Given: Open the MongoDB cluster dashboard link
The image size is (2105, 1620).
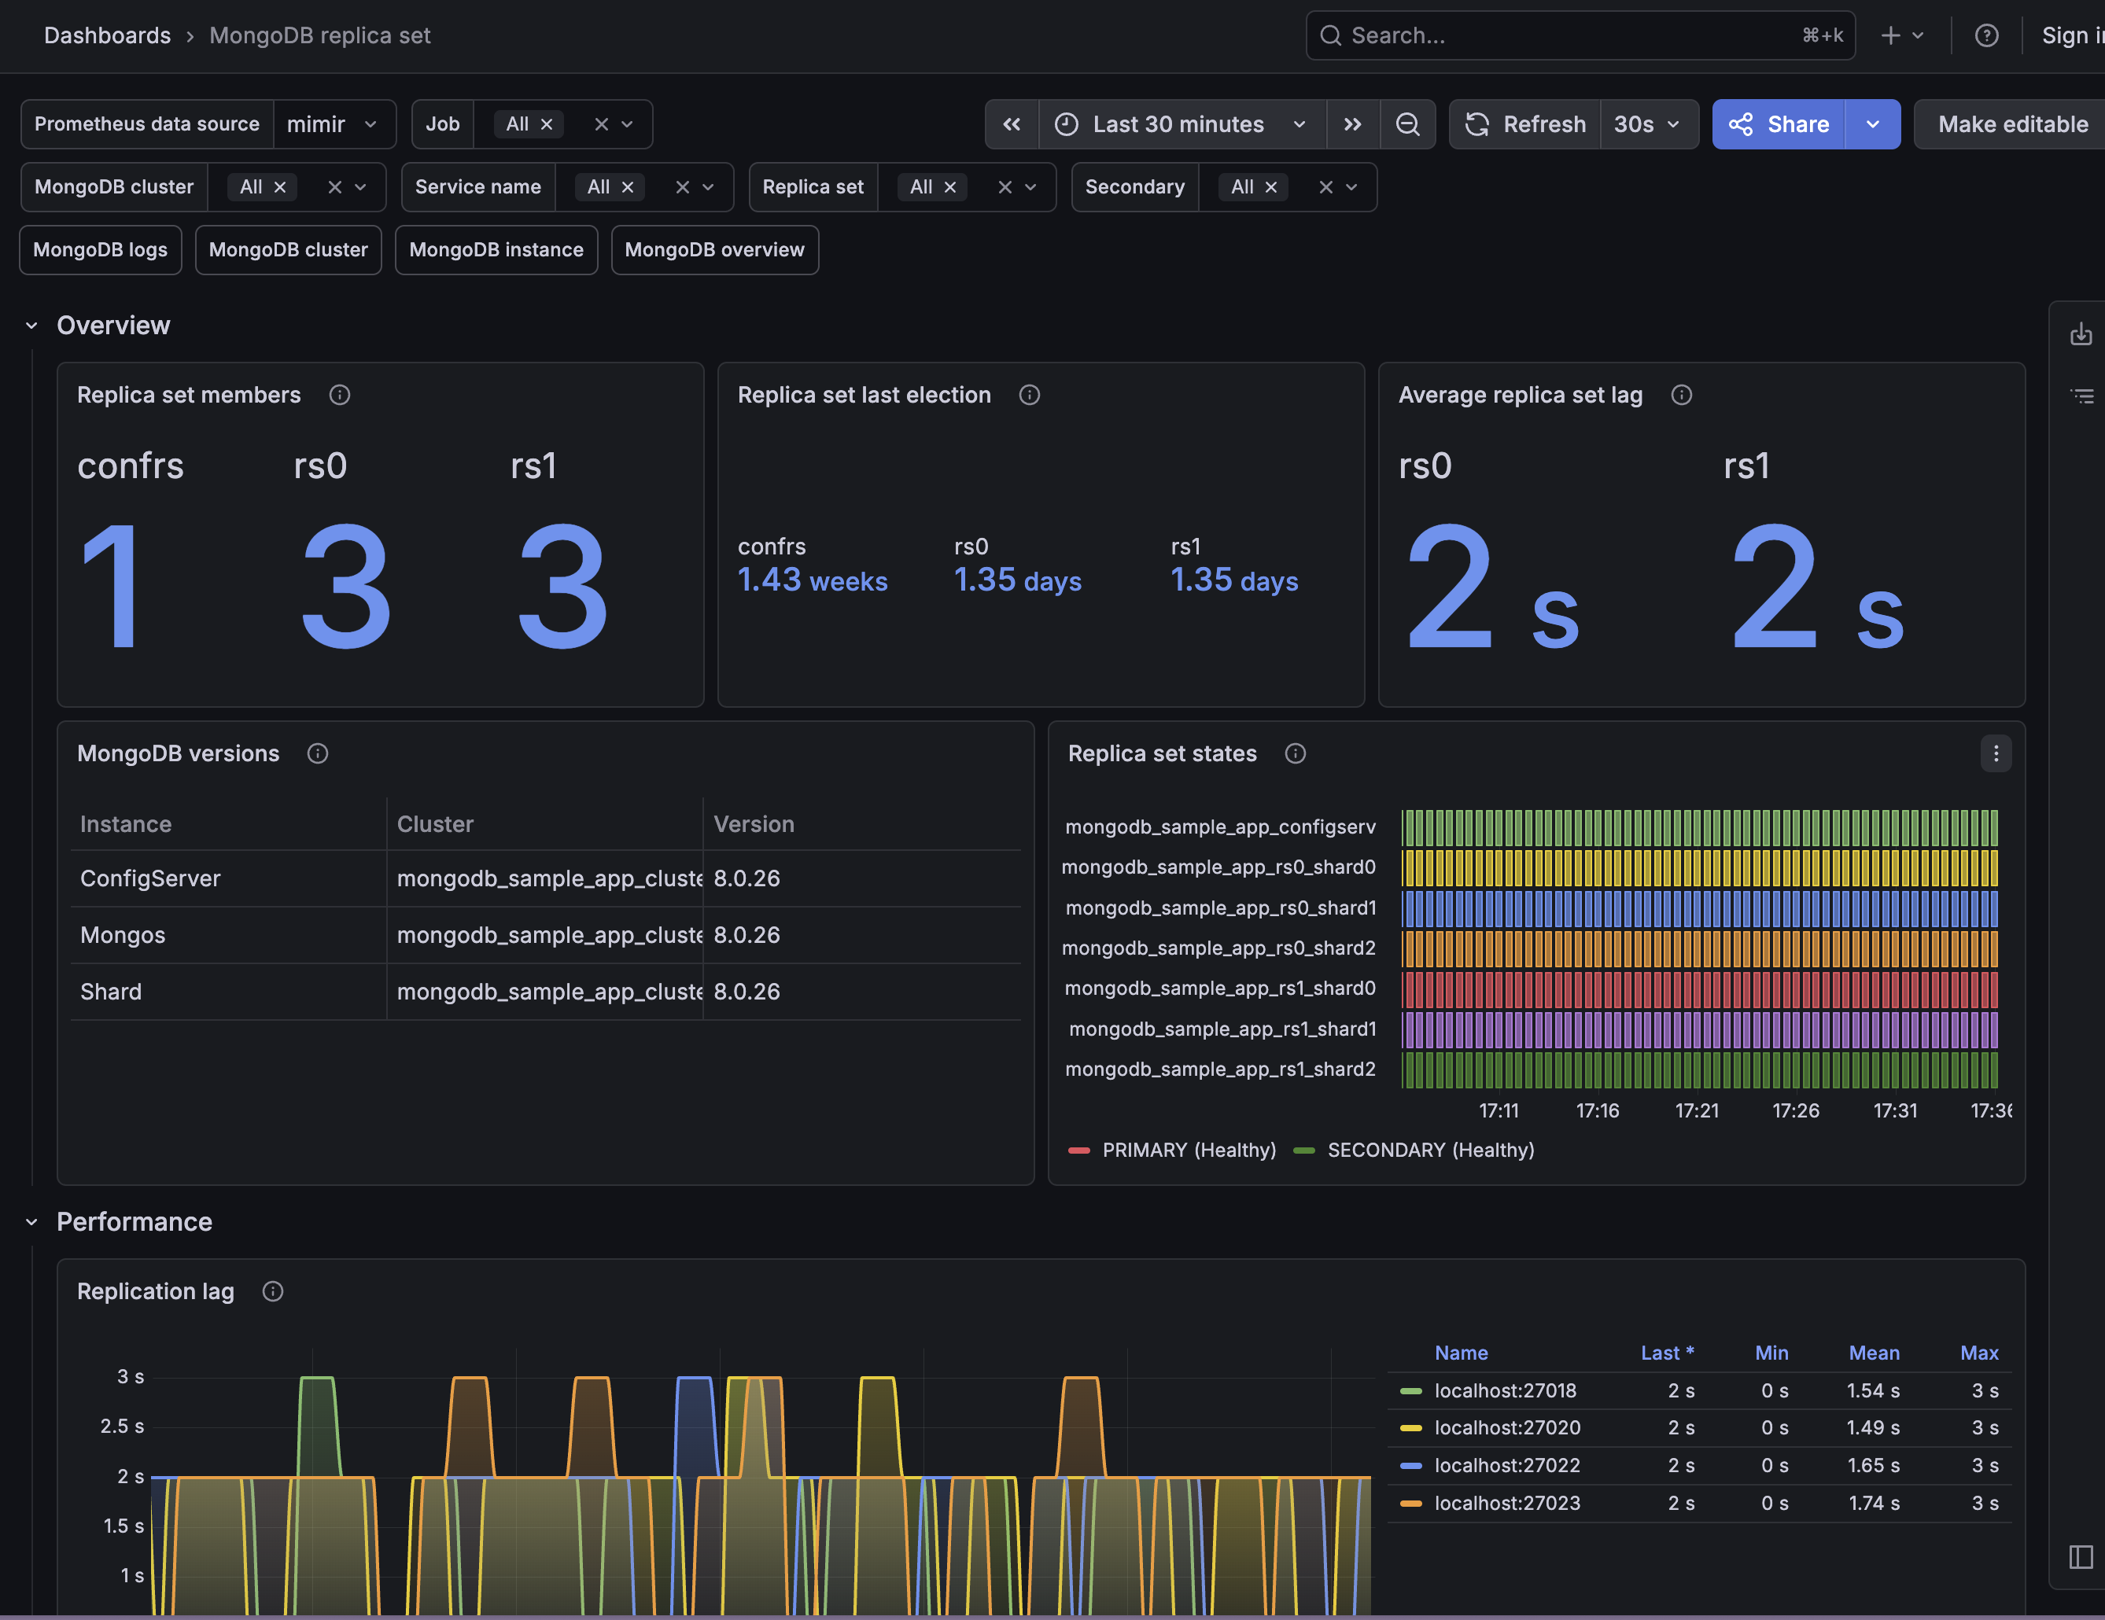Looking at the screenshot, I should 288,249.
